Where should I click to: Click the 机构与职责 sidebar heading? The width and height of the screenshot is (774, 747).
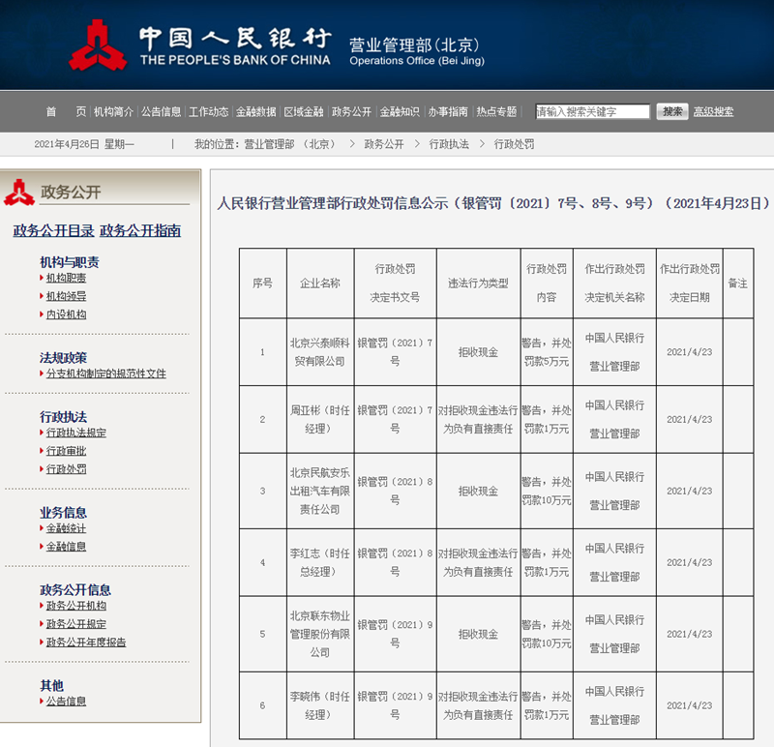pos(70,262)
